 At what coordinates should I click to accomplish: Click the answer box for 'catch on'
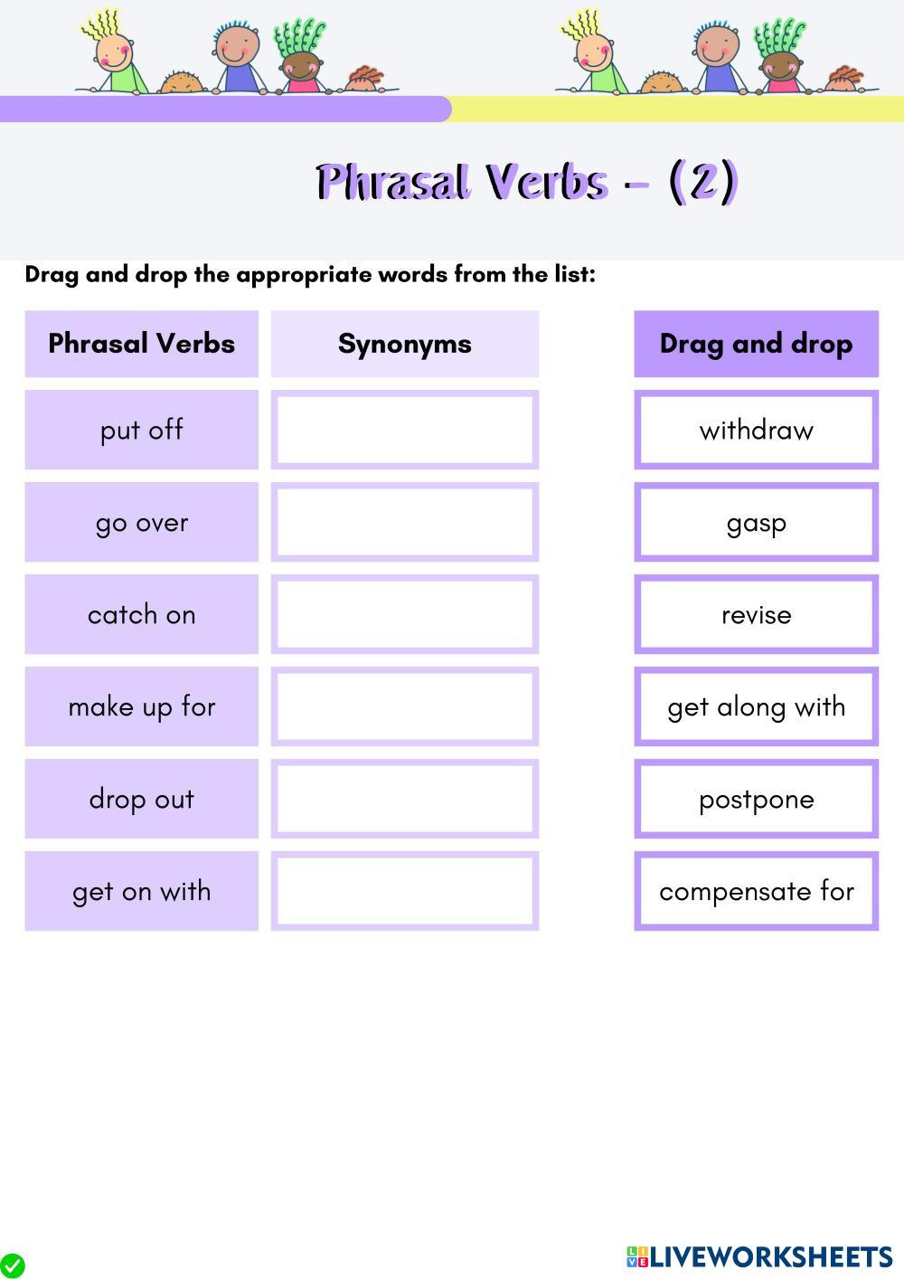click(404, 614)
